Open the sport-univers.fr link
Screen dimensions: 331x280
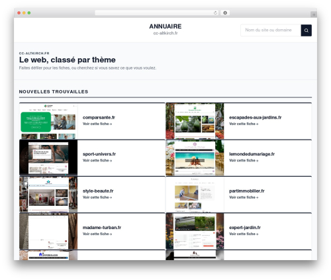coord(99,154)
